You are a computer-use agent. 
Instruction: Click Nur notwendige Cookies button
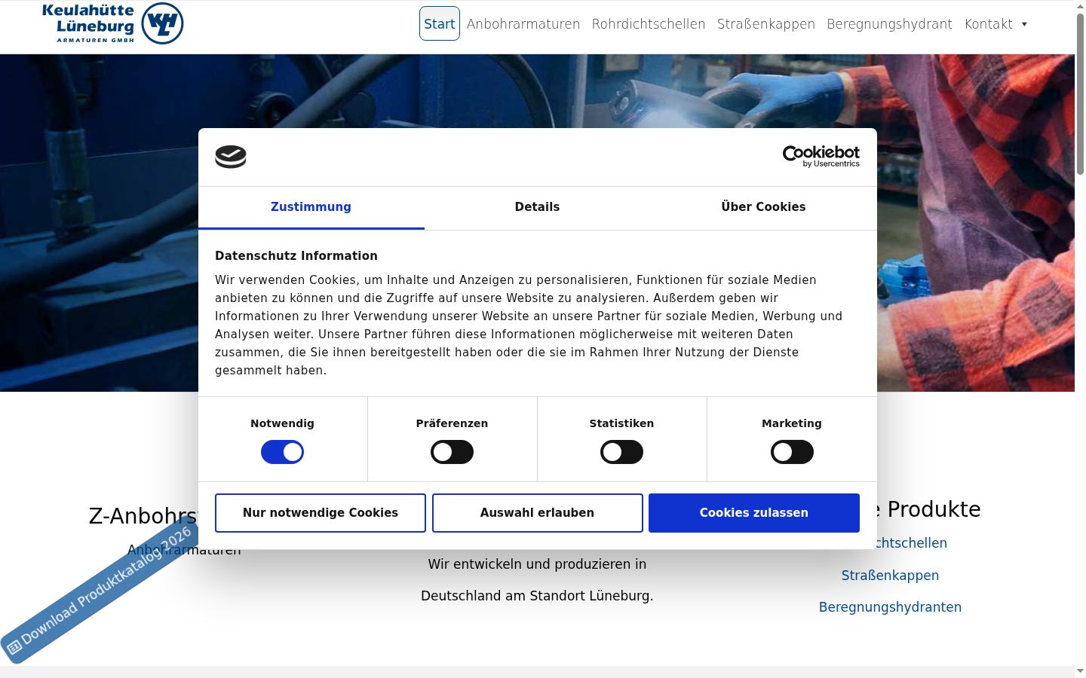(x=321, y=513)
